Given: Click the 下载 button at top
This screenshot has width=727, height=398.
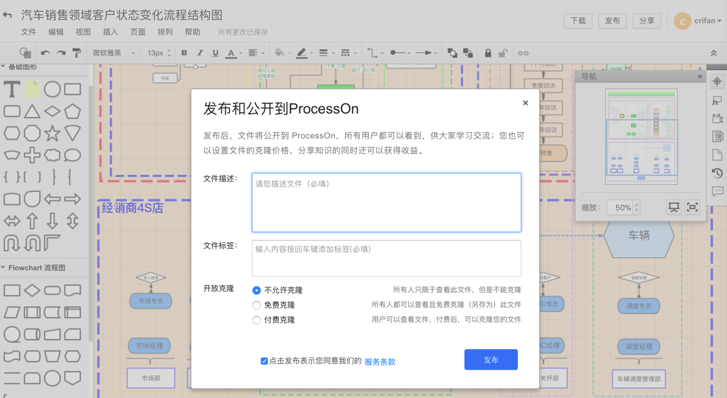Looking at the screenshot, I should click(x=578, y=21).
